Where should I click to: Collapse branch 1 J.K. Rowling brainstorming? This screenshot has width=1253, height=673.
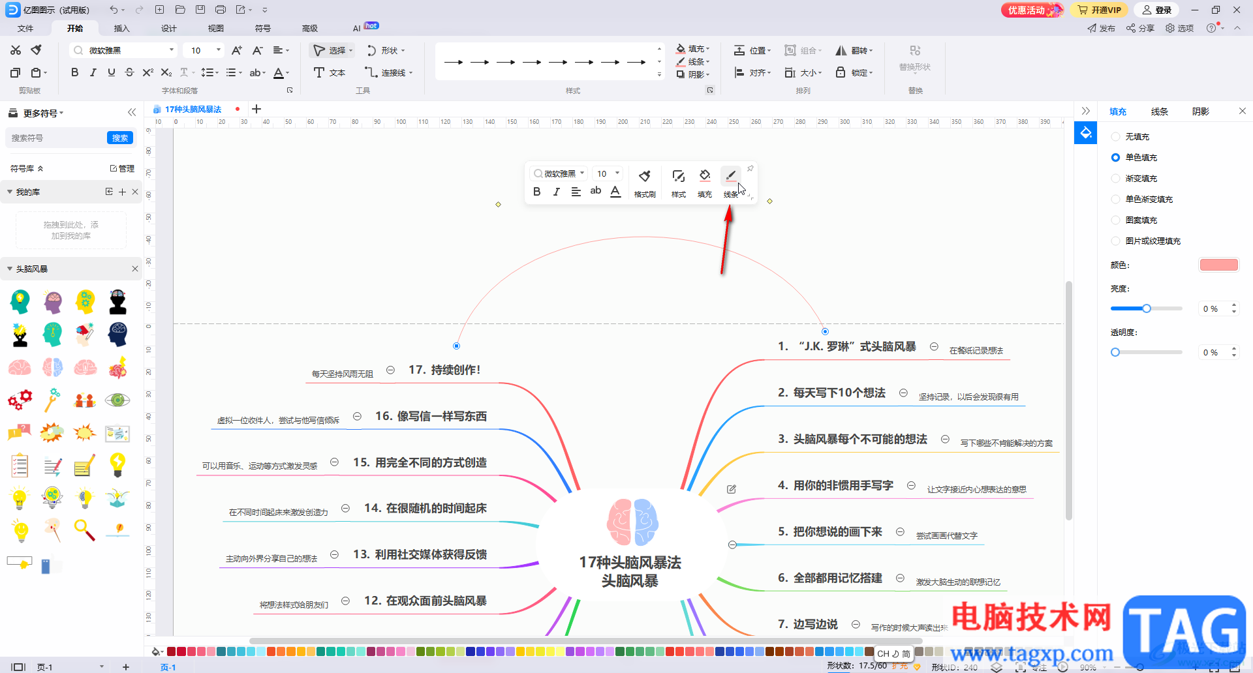(934, 347)
